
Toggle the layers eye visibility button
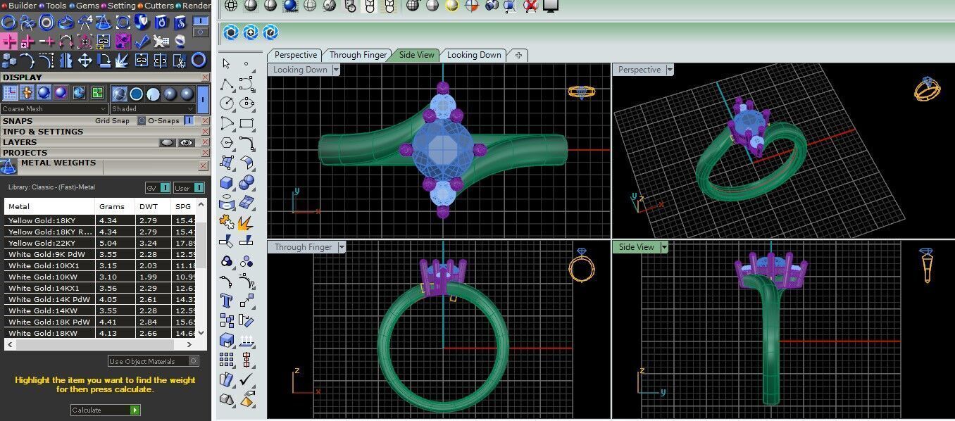coord(186,142)
